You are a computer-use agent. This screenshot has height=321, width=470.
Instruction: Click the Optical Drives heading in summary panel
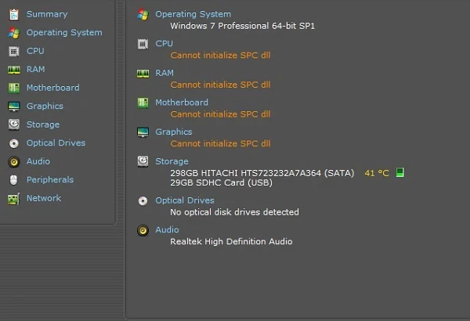pos(185,200)
